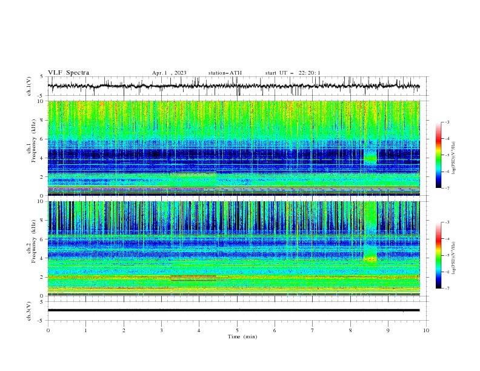Screen dimensions: 480x371
Task: Click tick "0" on the Time axis
Action: pos(48,330)
